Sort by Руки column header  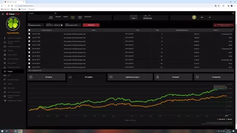[157, 30]
